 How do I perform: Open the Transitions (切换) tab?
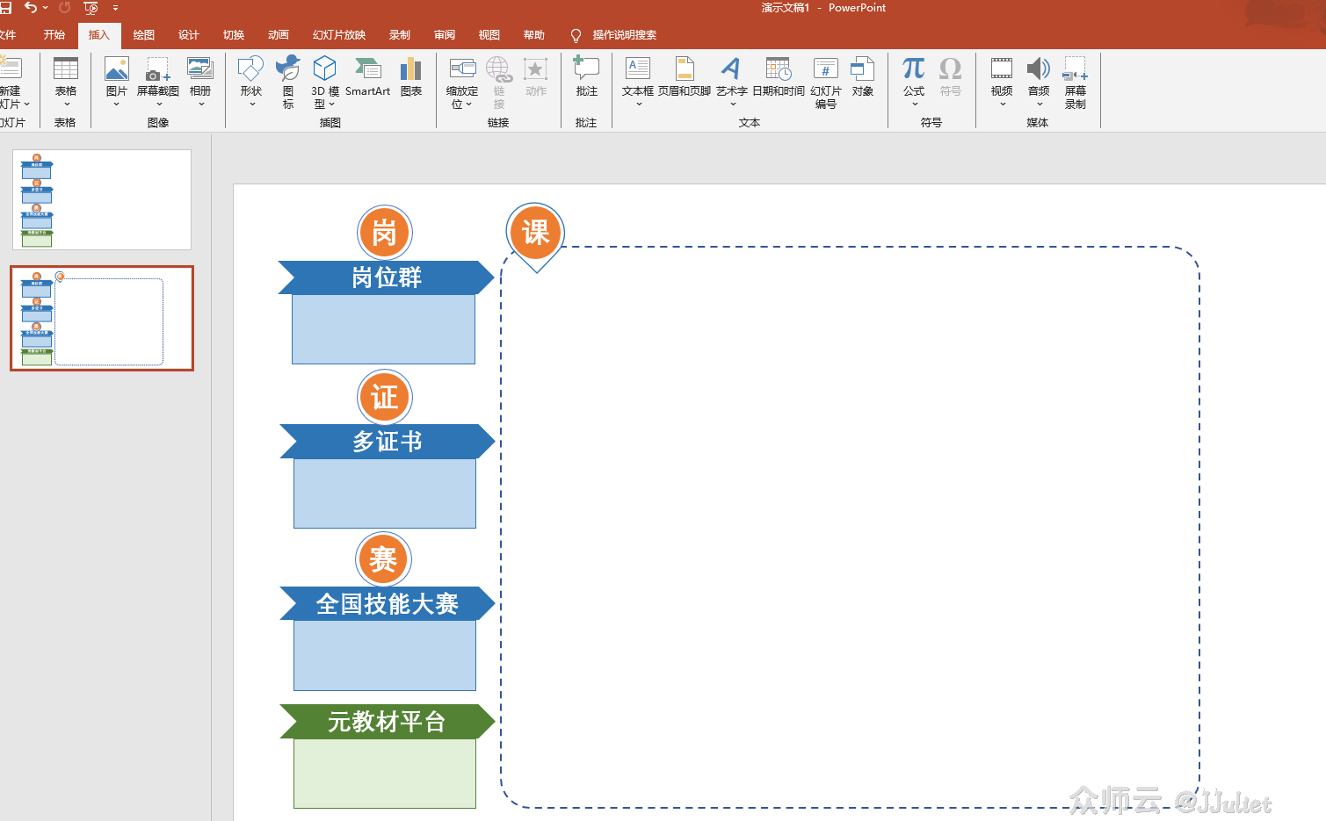click(234, 35)
